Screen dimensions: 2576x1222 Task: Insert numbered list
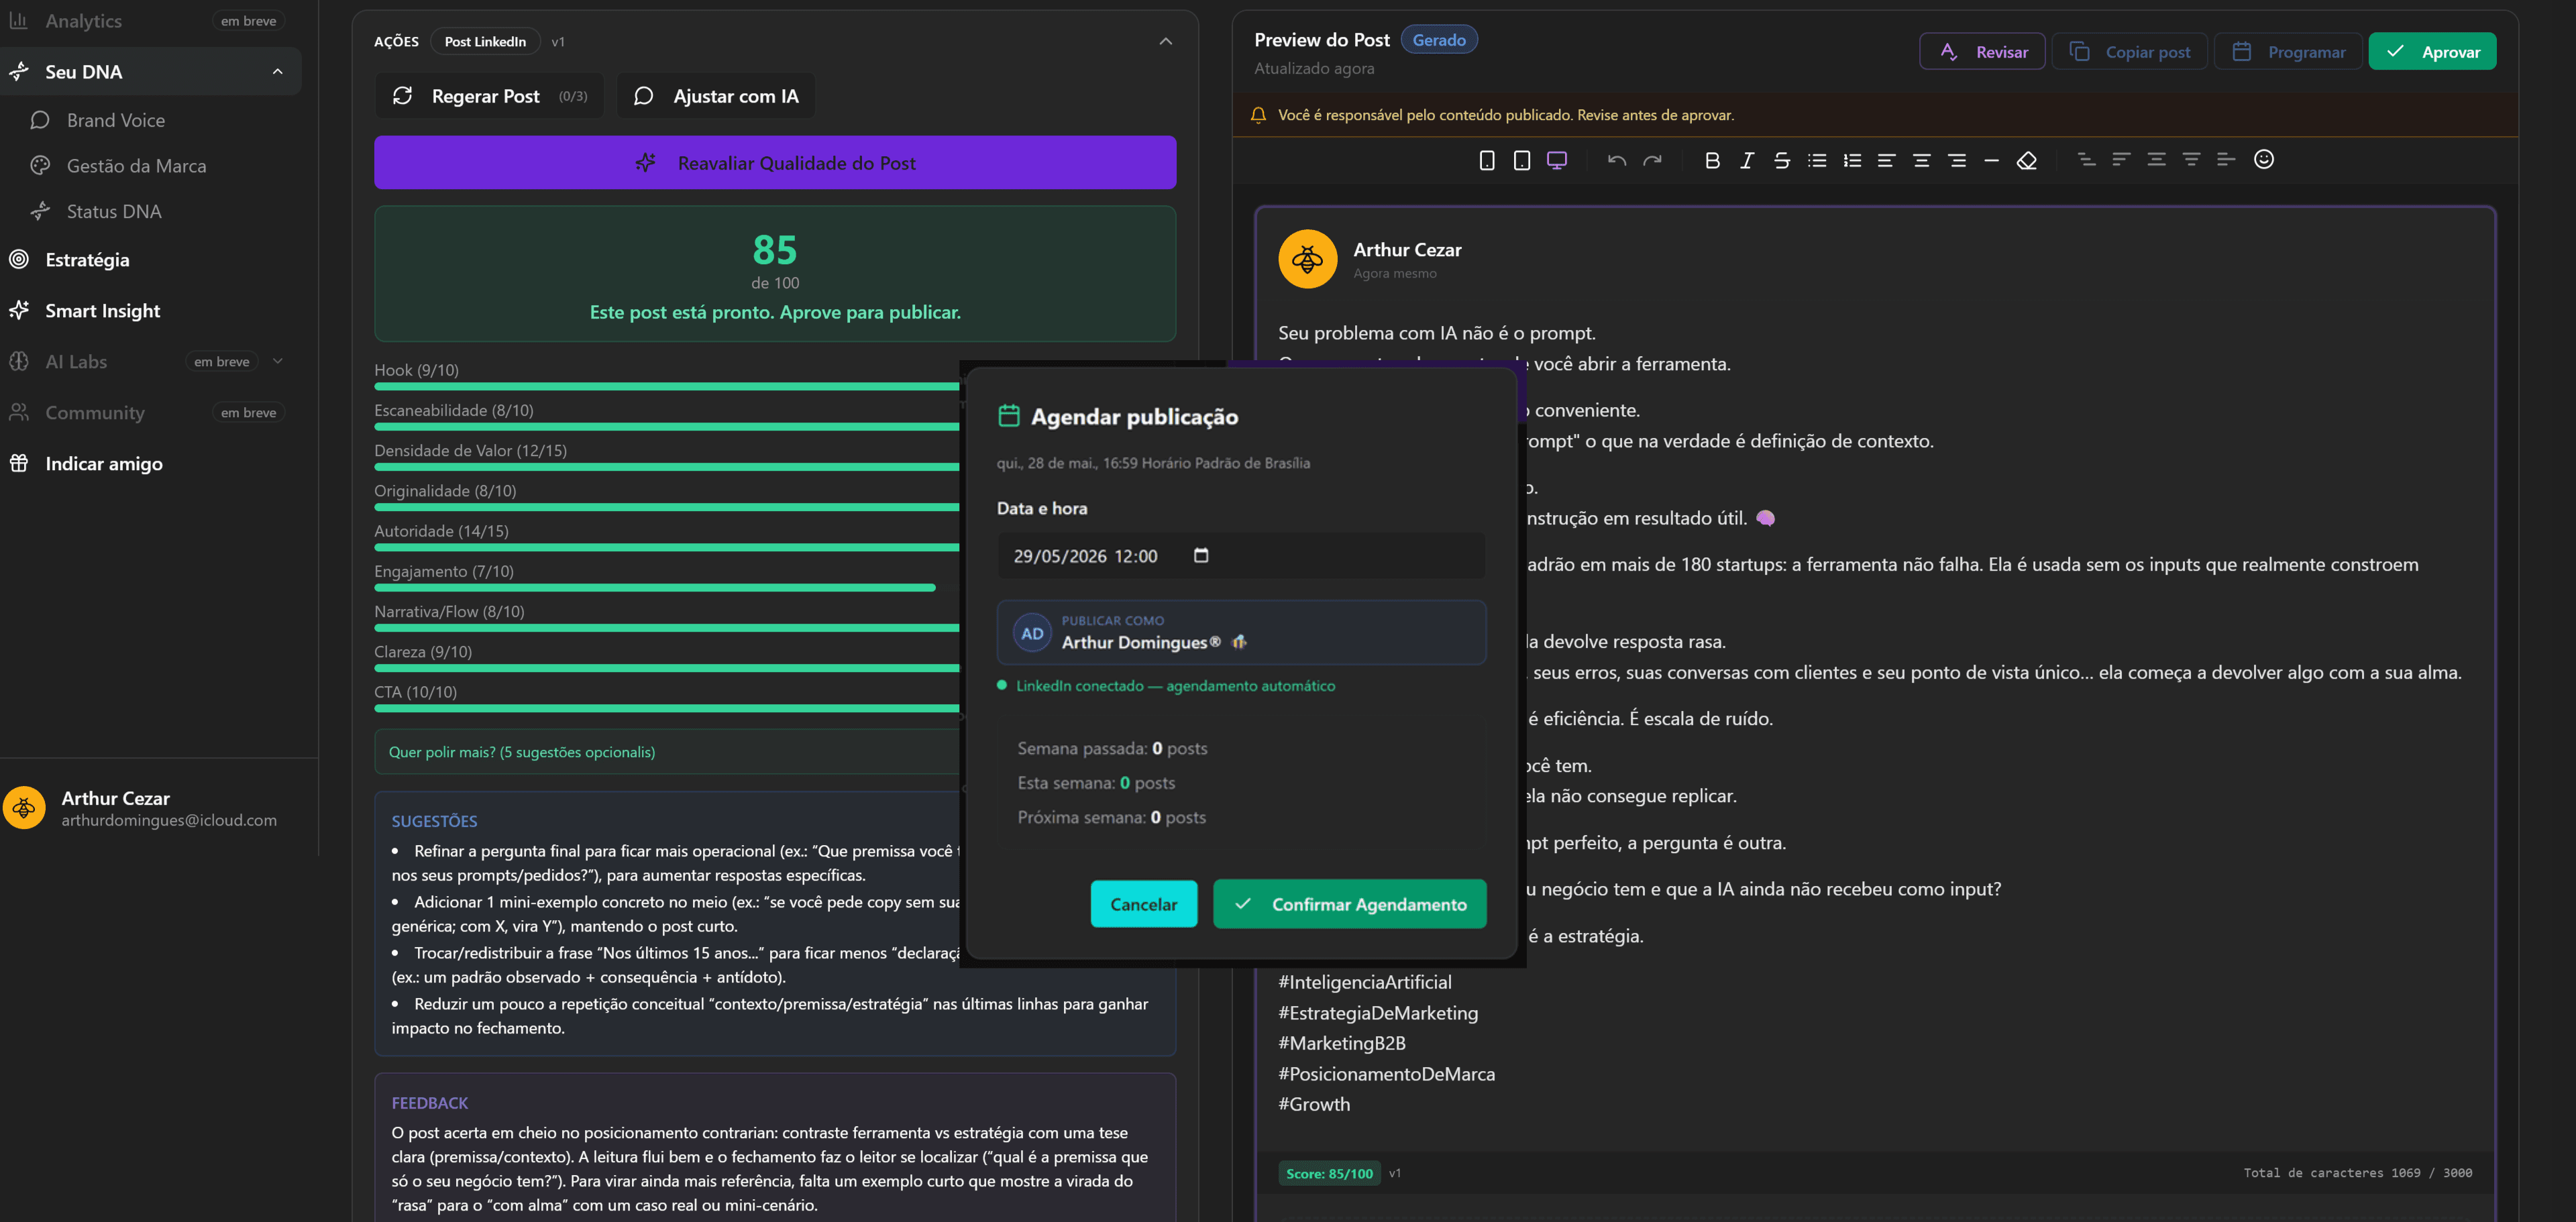point(1852,160)
